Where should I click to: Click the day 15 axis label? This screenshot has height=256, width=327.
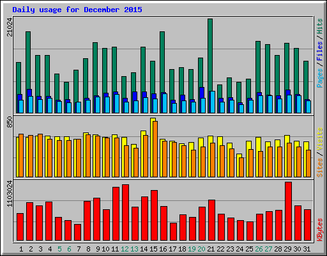coord(153,249)
